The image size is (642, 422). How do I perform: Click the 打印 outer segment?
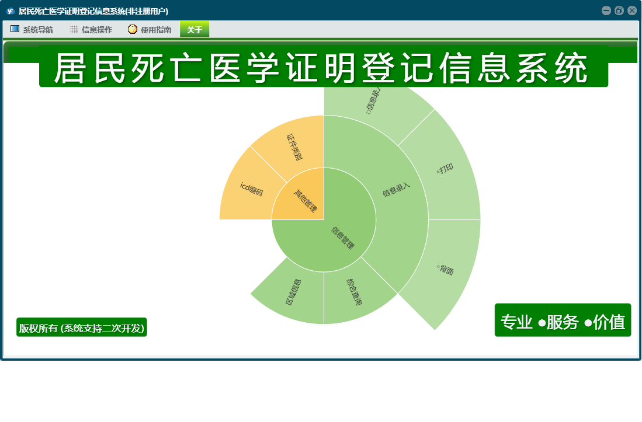tap(445, 169)
